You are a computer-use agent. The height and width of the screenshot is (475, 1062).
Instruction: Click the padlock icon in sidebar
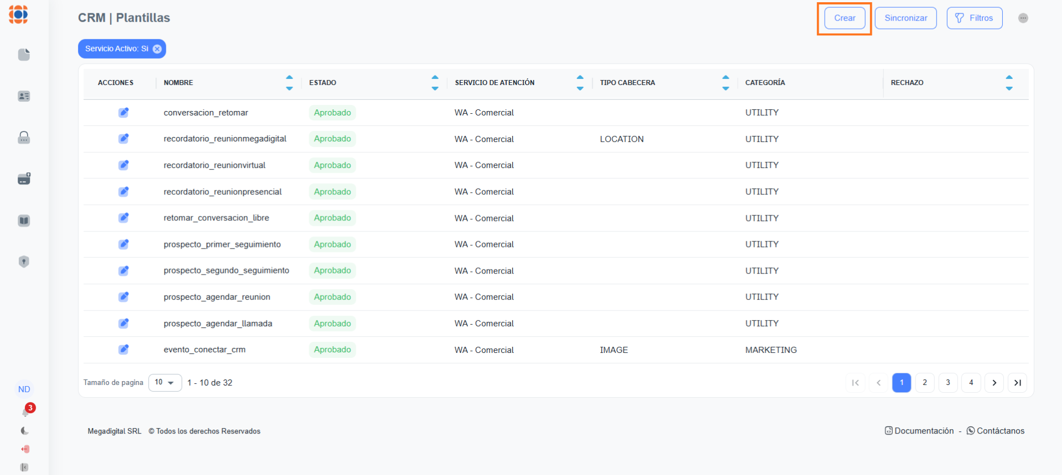24,138
